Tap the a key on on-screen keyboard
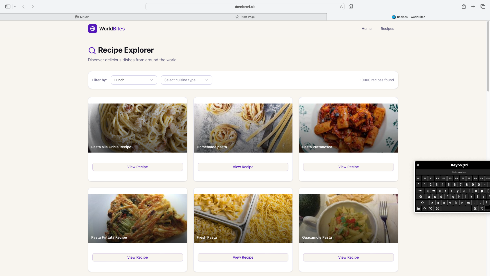Viewport: 490px width, 276px height. pos(429,197)
